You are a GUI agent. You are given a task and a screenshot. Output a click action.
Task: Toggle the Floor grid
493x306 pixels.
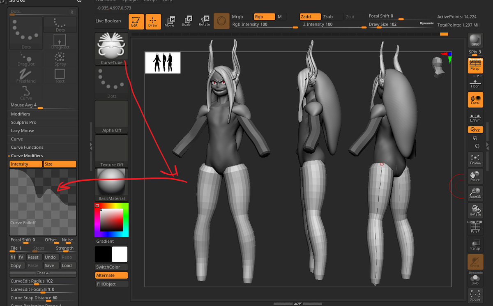tap(475, 82)
